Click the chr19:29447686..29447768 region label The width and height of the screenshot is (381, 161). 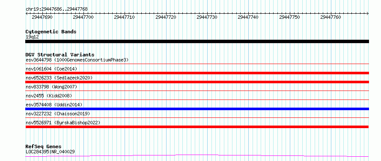pos(57,9)
